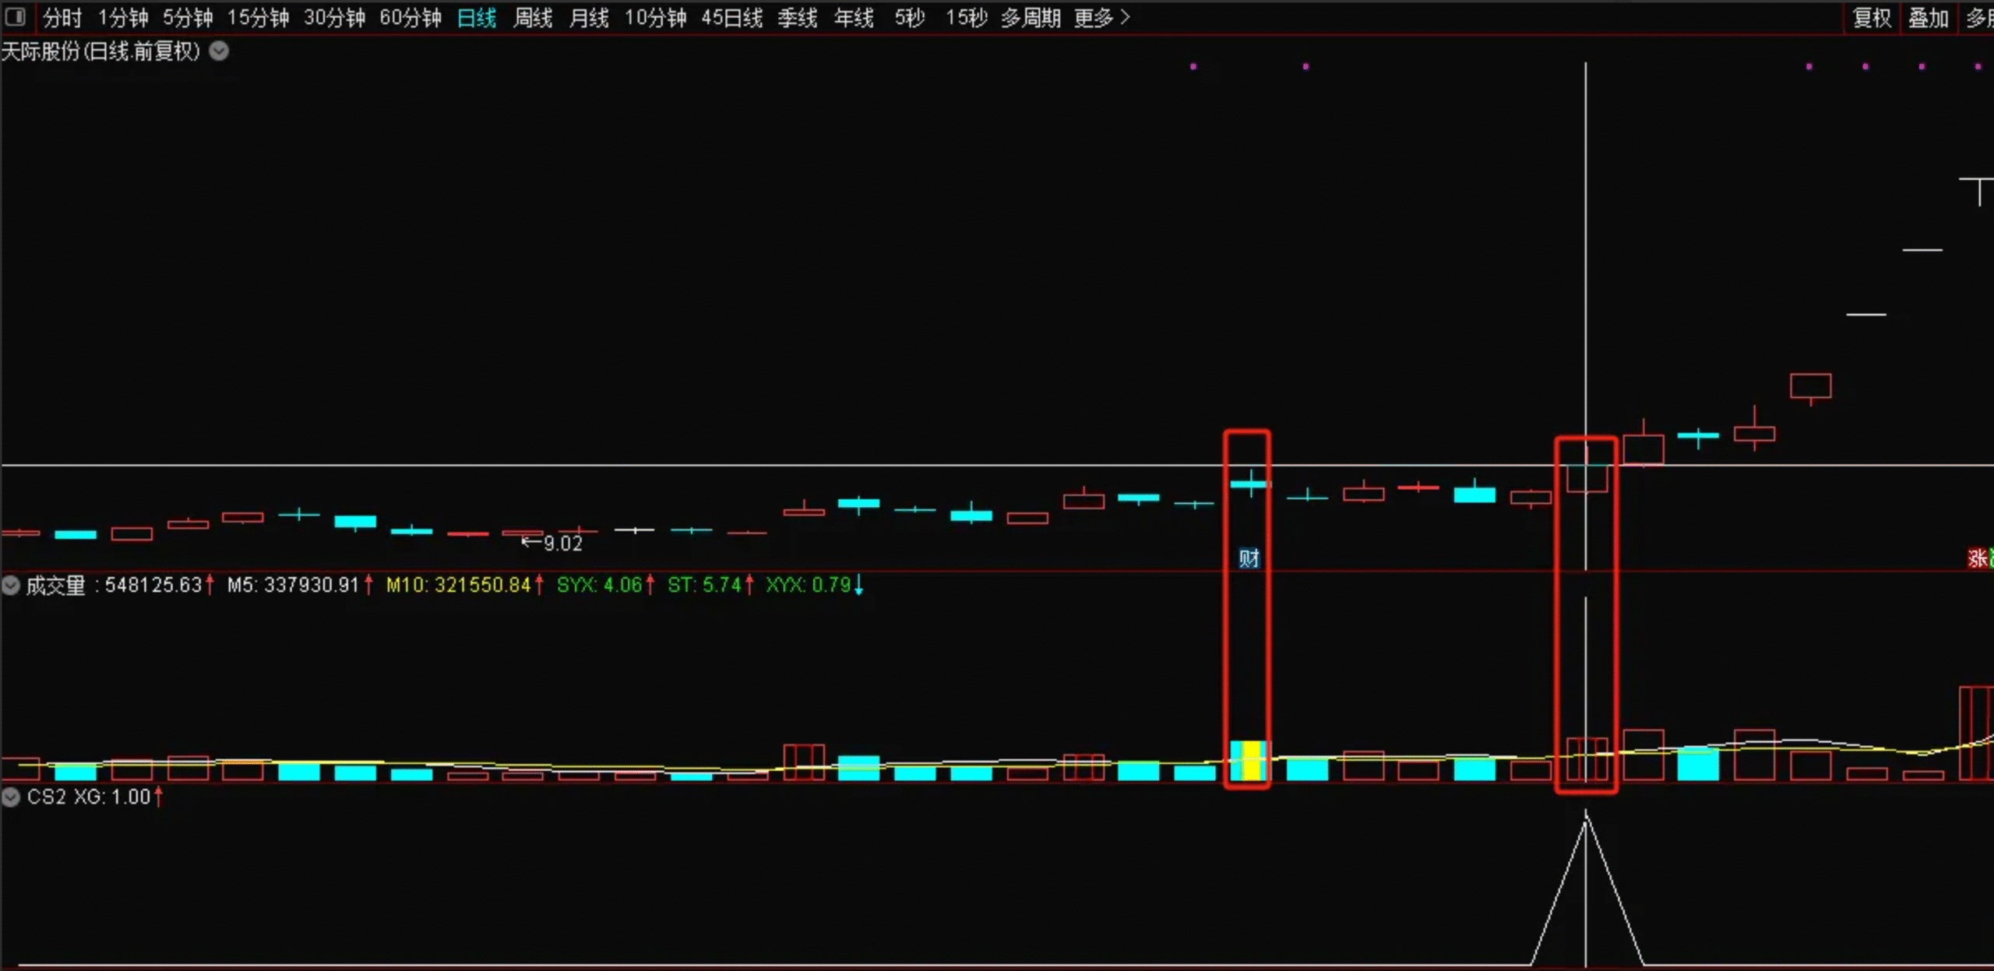Open the CS2 indicator dropdown arrow
Screen dimensions: 1994x971
pyautogui.click(x=11, y=797)
